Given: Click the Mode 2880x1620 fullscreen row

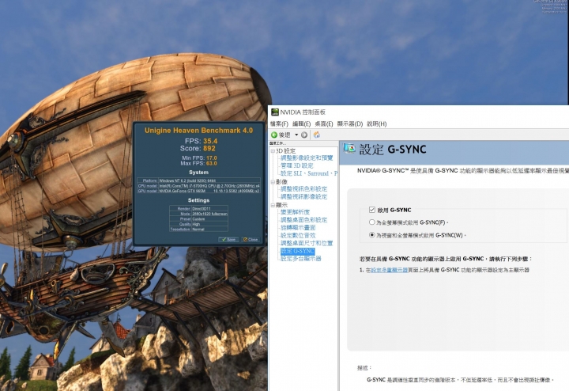Looking at the screenshot, I should click(x=198, y=214).
